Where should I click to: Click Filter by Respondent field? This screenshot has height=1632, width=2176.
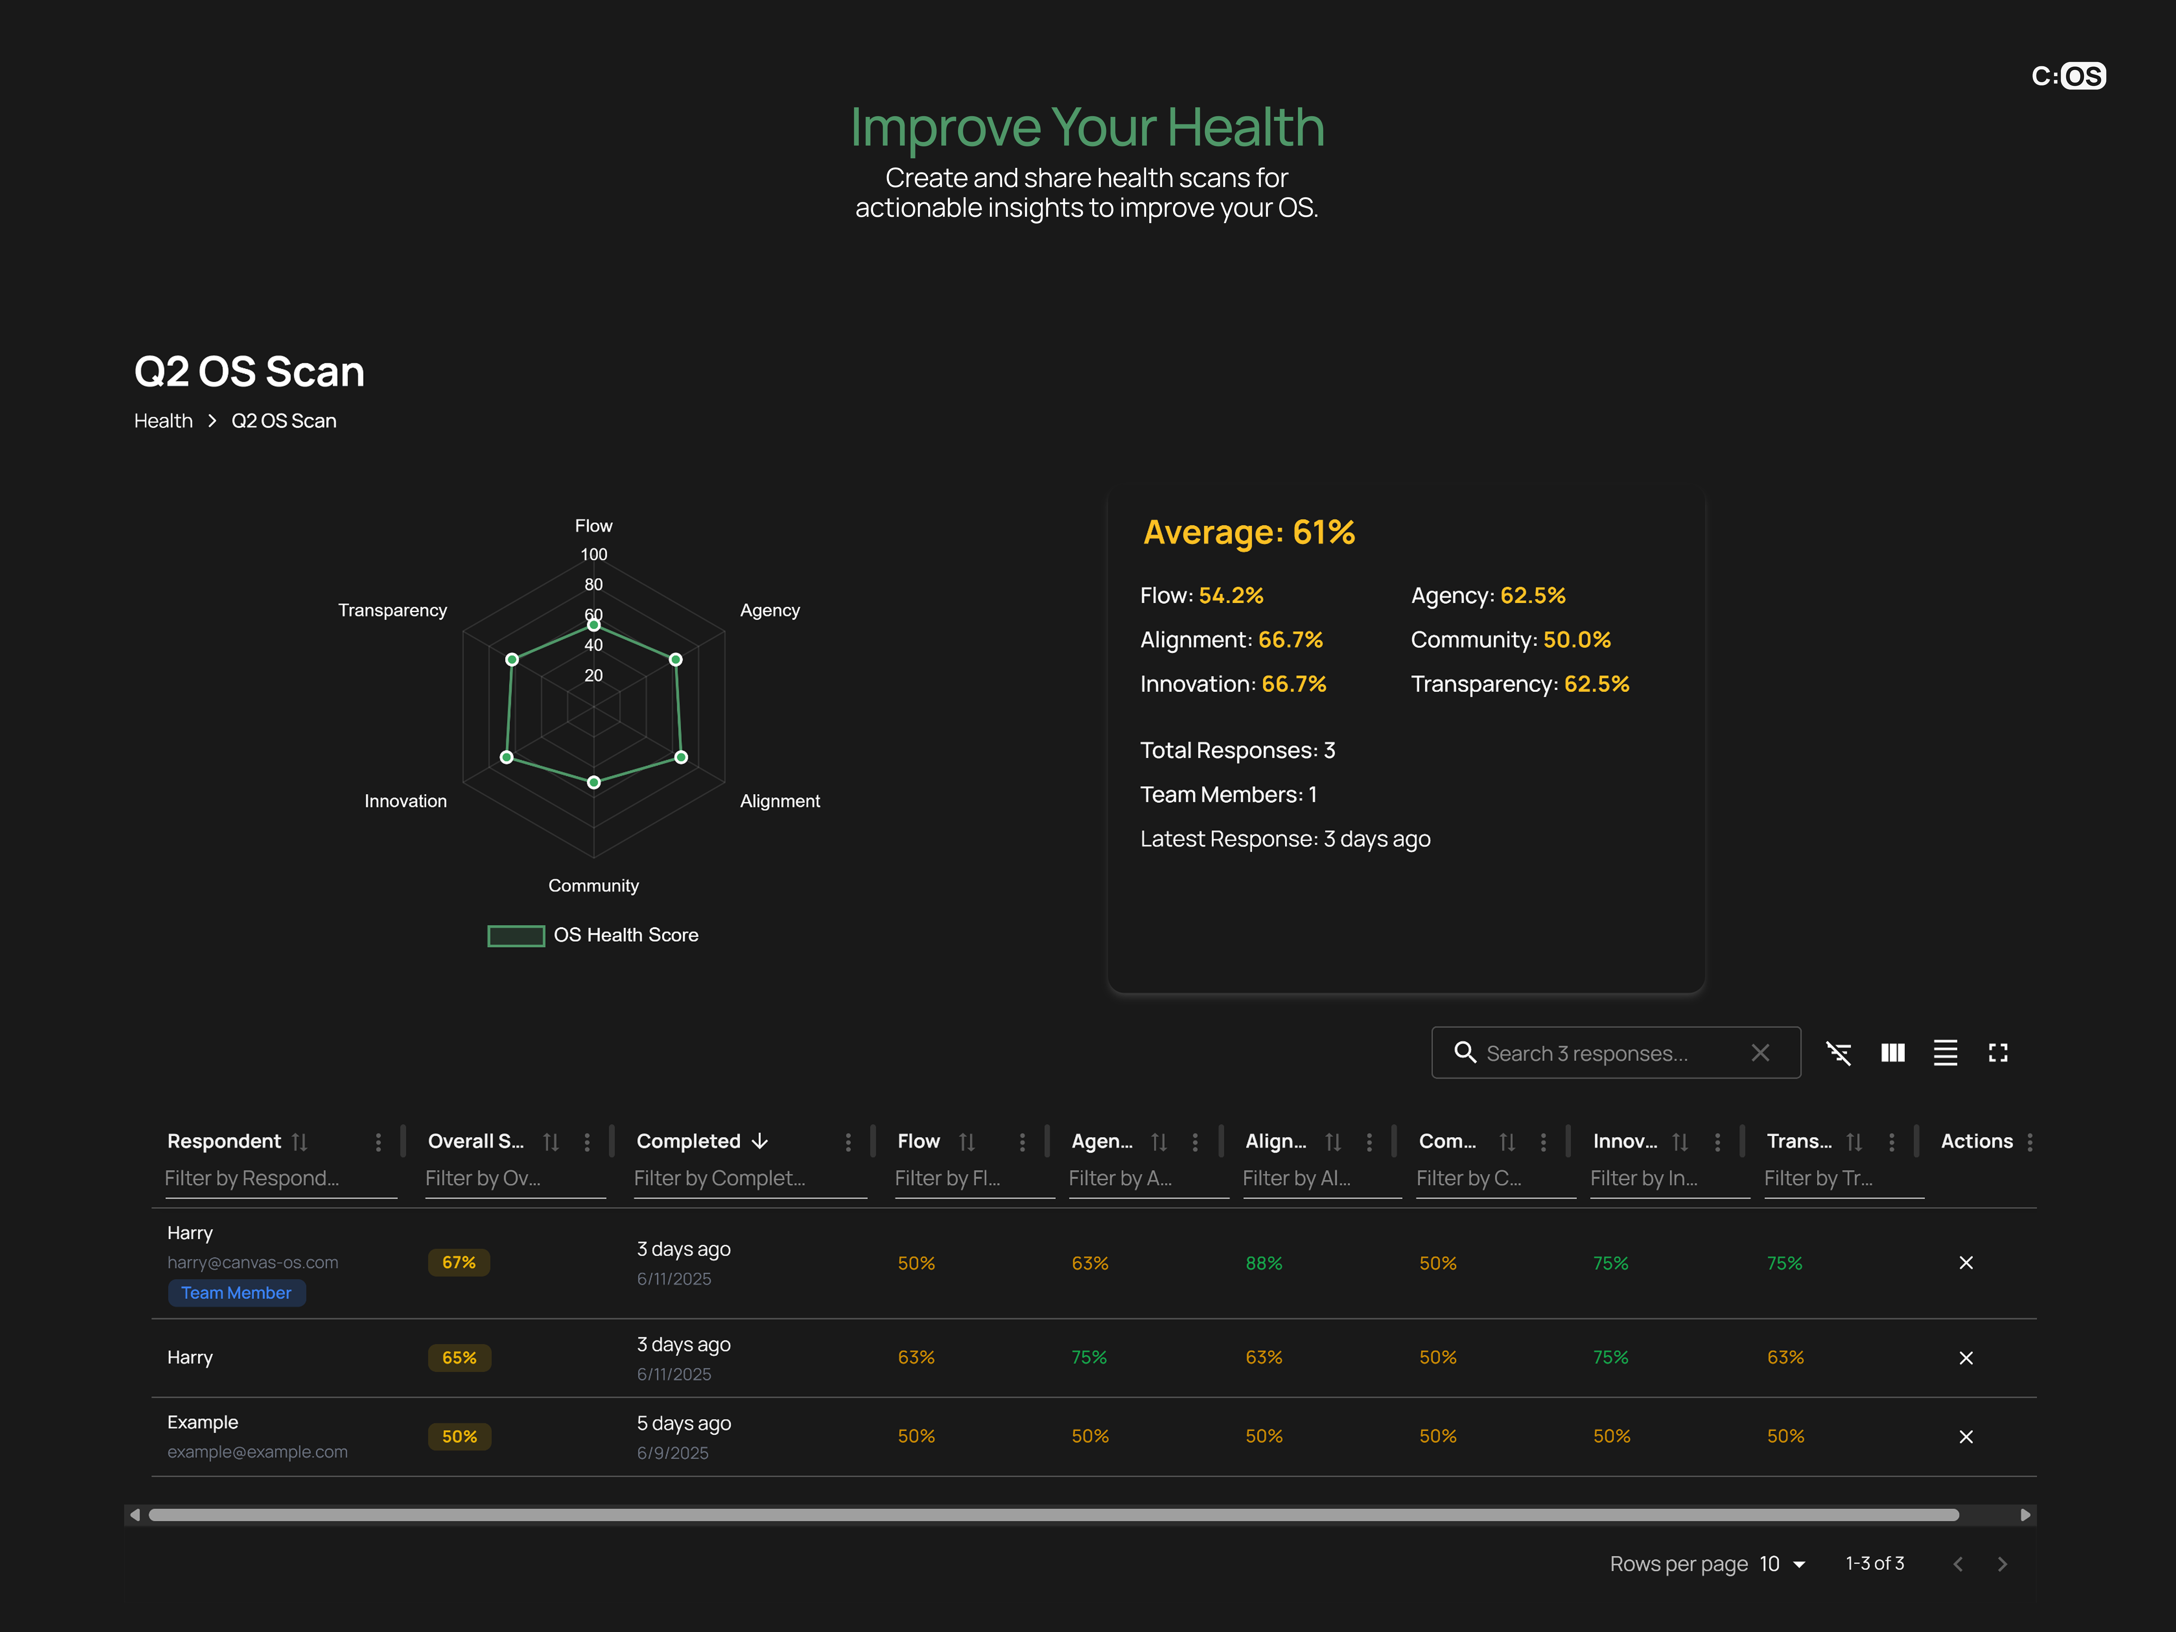click(280, 1179)
